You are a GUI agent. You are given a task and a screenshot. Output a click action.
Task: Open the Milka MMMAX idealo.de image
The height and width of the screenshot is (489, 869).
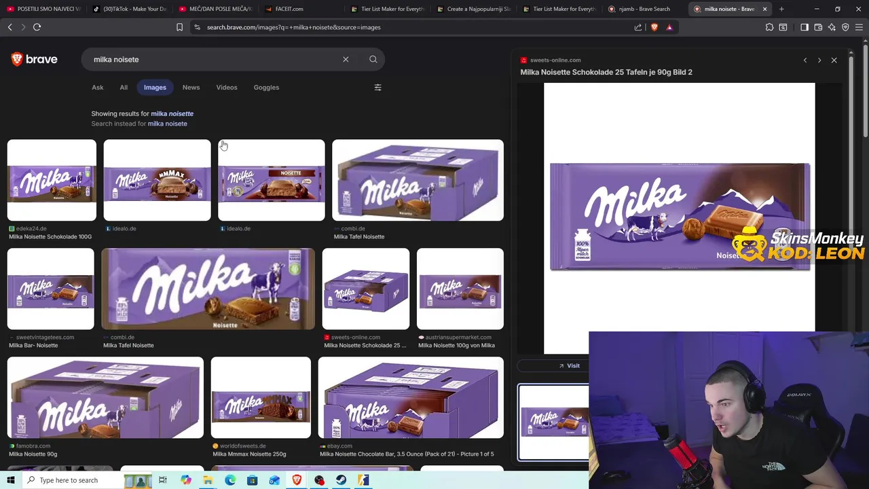pos(158,181)
